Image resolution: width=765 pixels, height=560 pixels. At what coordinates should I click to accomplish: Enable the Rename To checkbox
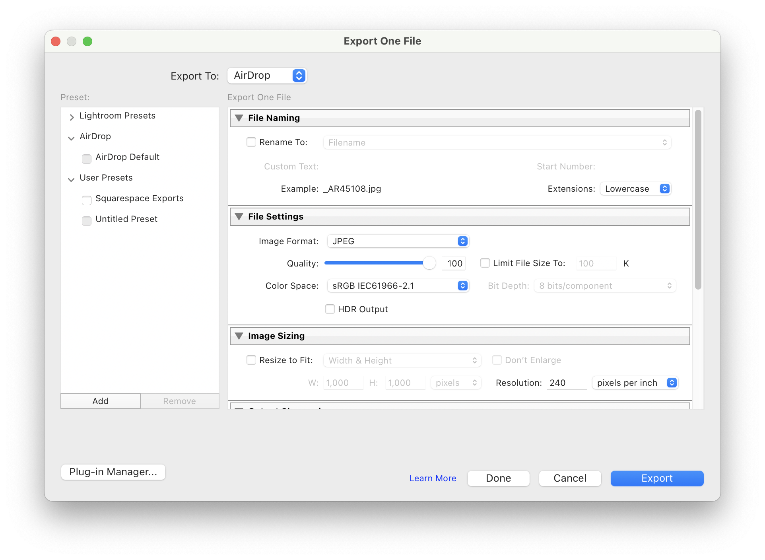251,142
